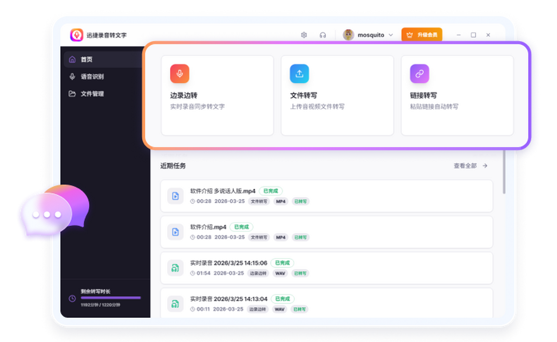Screen dimensions: 557x342
Task: Click video file icon for 软件介绍 多说话人版.mp4
Action: (x=175, y=196)
